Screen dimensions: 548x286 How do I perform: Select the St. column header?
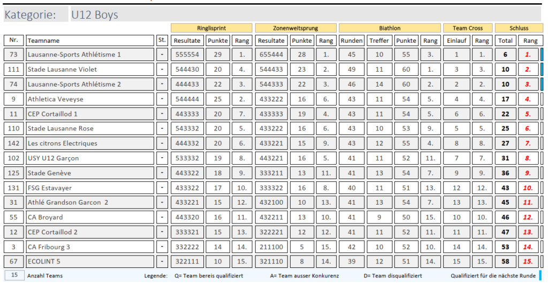(162, 41)
